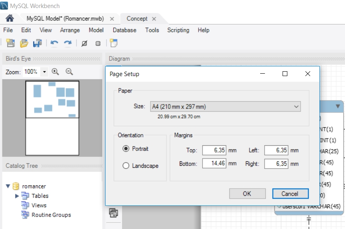Click the new diagram note icon in toolbar
This screenshot has height=229, width=345.
[x=114, y=43]
